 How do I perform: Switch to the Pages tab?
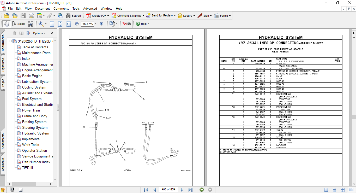pyautogui.click(x=3, y=83)
